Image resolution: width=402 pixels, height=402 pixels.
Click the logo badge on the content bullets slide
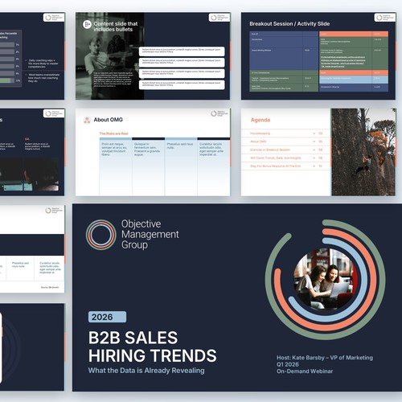(219, 18)
